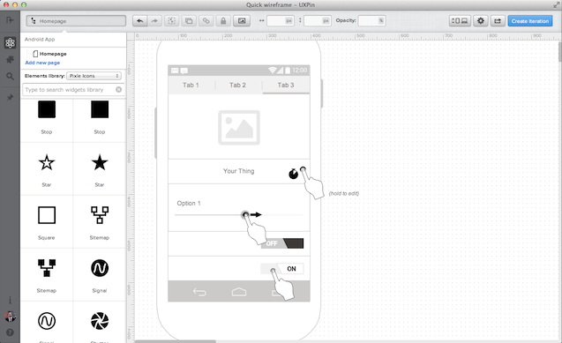This screenshot has height=343, width=562.
Task: Click the Add new page link
Action: (x=42, y=63)
